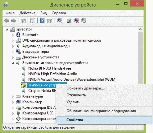Collapse the xpredator root node
The width and height of the screenshot is (153, 133).
(7, 30)
